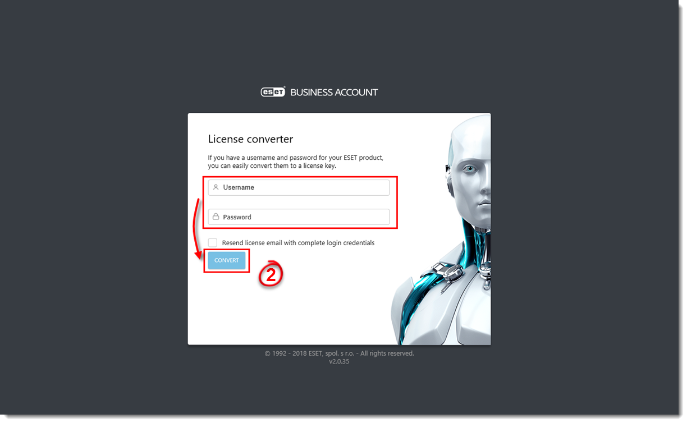Click the red circled number 2 marker
The height and width of the screenshot is (423, 687).
[271, 275]
